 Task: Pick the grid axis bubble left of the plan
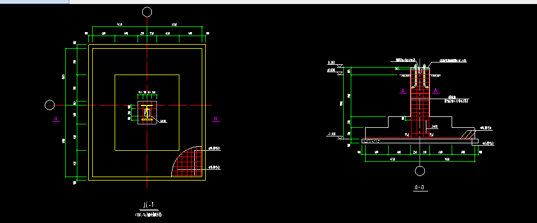tap(50, 105)
